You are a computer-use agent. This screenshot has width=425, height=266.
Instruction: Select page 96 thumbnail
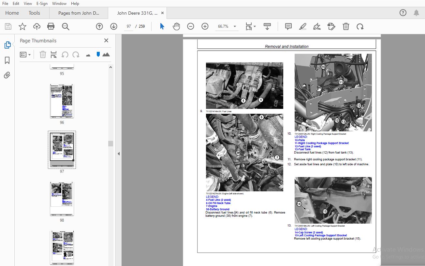tap(62, 101)
